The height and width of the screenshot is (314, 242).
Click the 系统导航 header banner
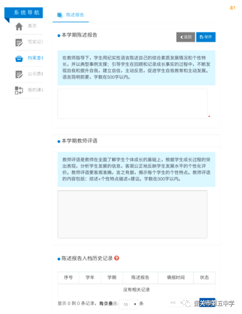click(x=23, y=13)
